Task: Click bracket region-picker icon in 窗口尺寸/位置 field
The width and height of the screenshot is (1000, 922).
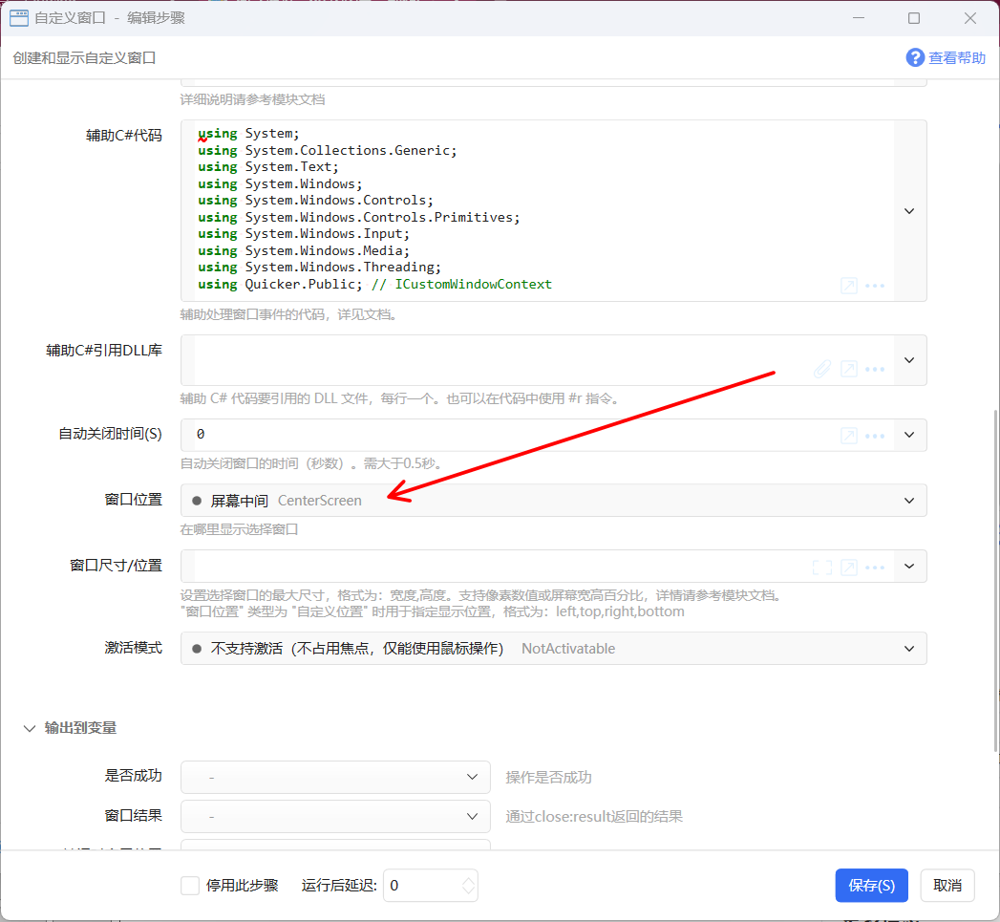Action: (x=822, y=567)
